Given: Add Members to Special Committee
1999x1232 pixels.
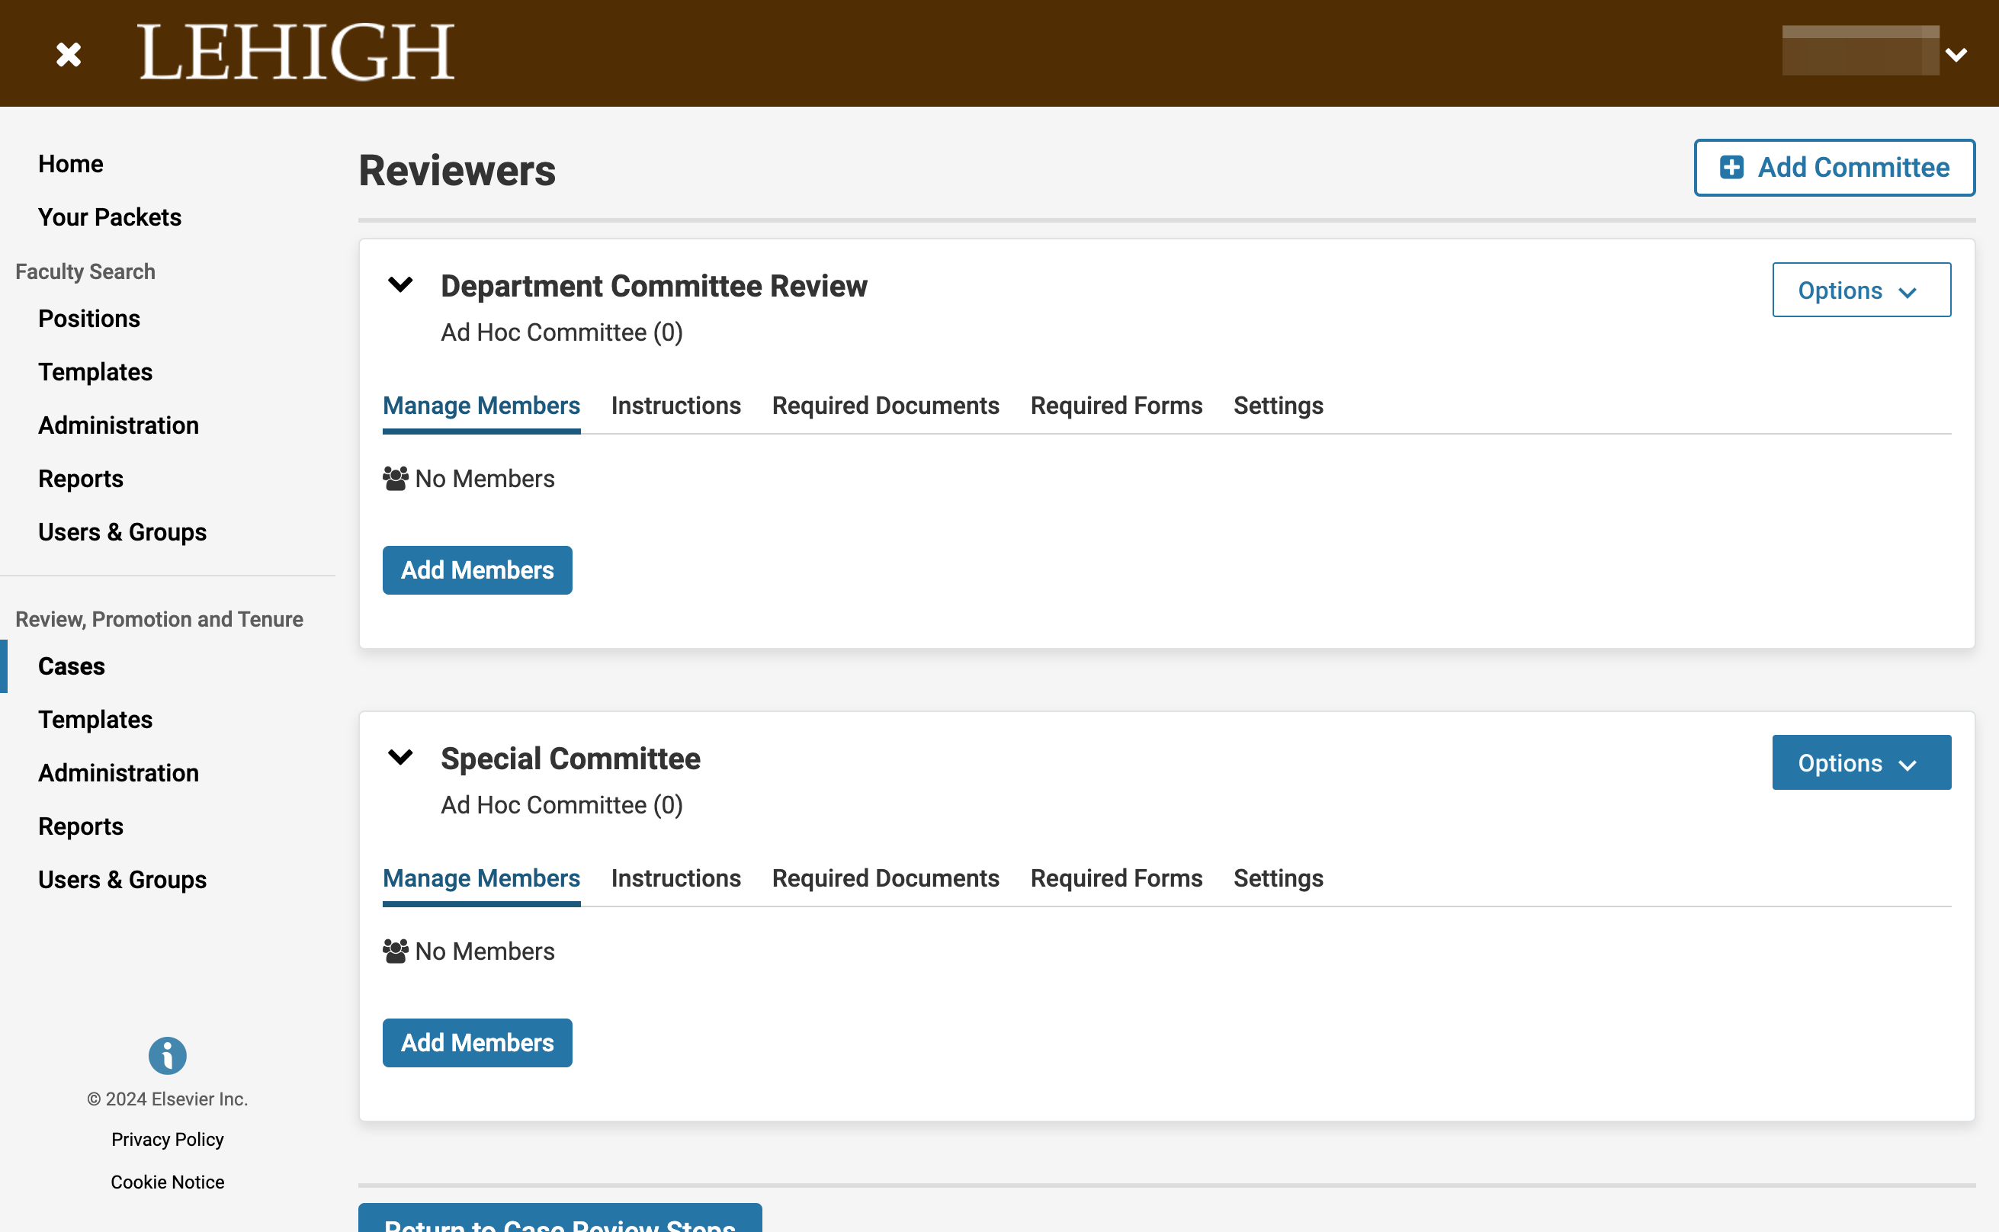Looking at the screenshot, I should point(477,1043).
